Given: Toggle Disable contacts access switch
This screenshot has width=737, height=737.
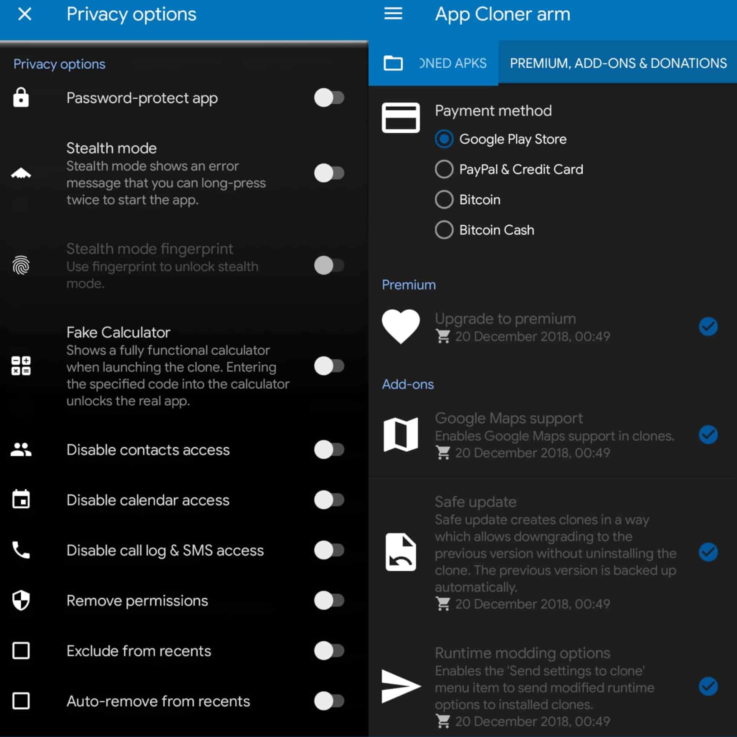Looking at the screenshot, I should 329,449.
